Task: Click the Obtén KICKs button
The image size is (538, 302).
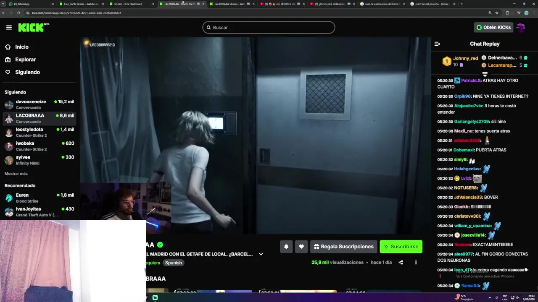Action: tap(493, 27)
